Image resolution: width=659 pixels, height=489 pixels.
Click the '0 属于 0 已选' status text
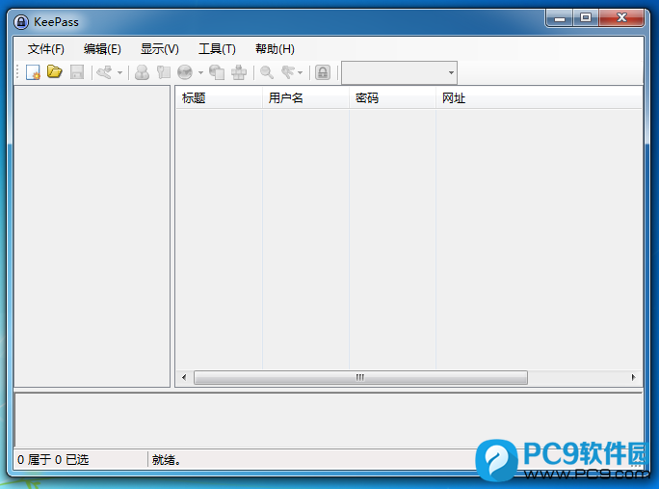click(53, 459)
